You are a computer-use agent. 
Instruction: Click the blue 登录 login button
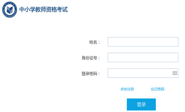[x=141, y=104]
